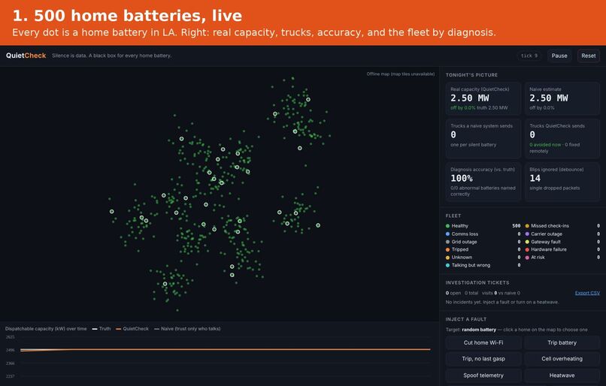Click Carrier outage purple dot

coord(527,234)
